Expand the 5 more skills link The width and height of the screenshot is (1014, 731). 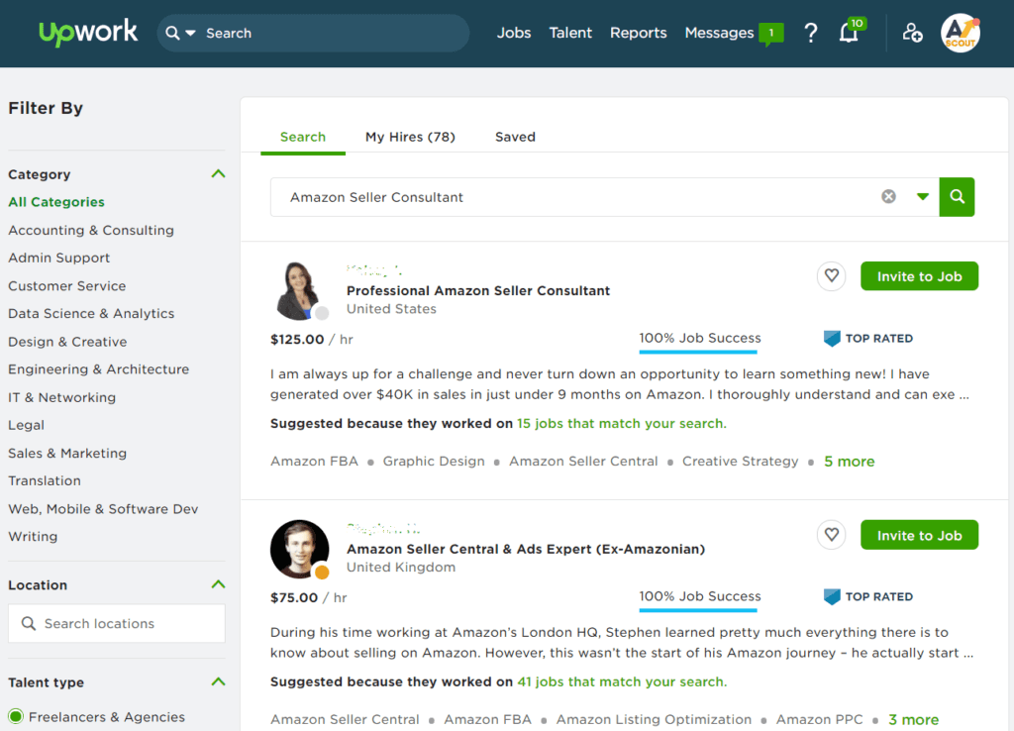pos(849,462)
